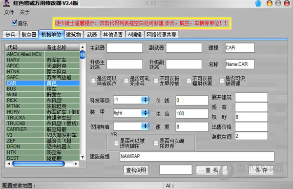
Task: Enable 是否可以碾压坦克 checkbox
Action: (156, 144)
